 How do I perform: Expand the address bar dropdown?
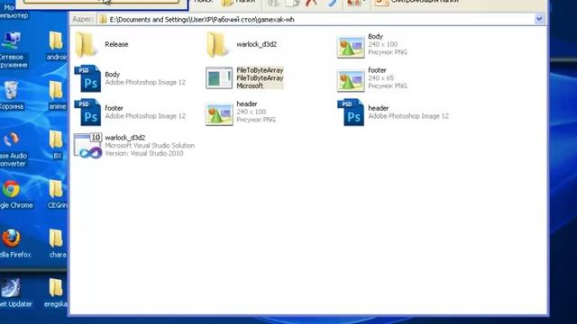pos(539,19)
